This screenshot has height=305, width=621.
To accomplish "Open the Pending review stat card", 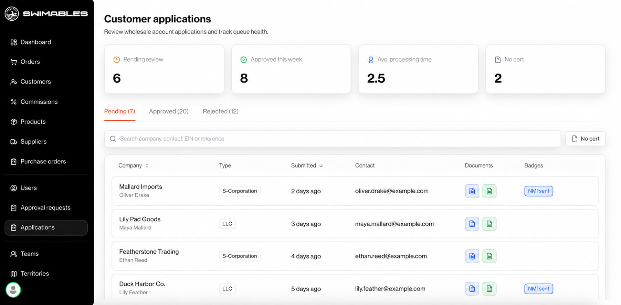I will click(164, 69).
